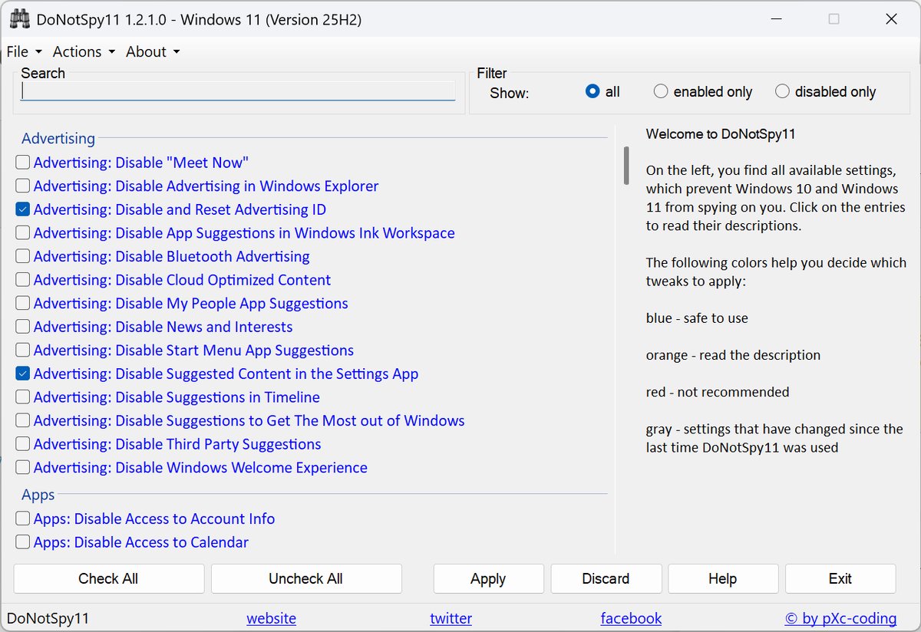Image resolution: width=921 pixels, height=632 pixels.
Task: Click the settings list vertical scrollbar thumb
Action: click(626, 166)
